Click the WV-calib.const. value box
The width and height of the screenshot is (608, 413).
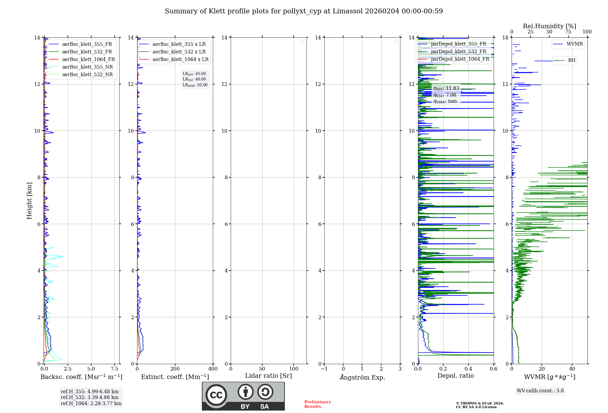click(540, 391)
